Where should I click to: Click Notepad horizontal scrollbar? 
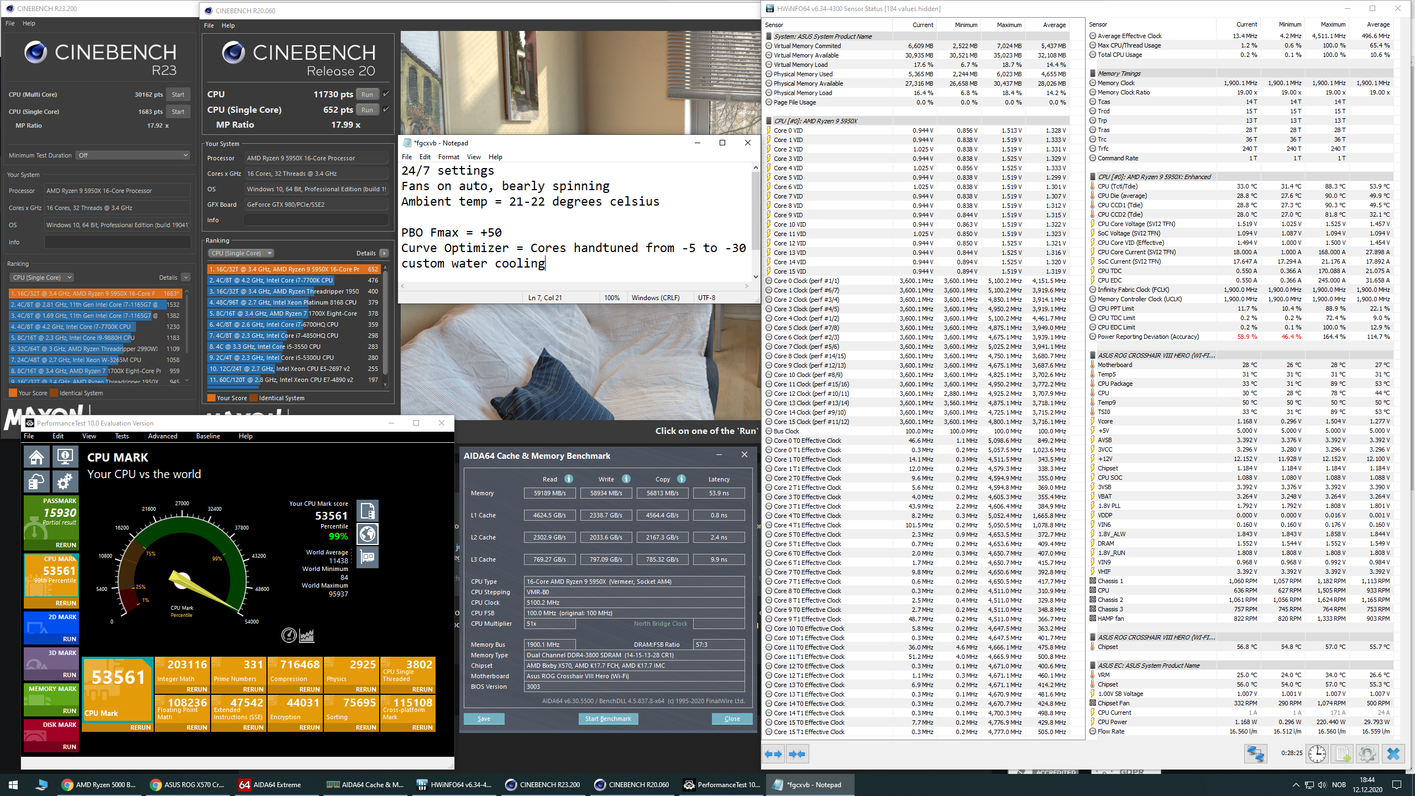pos(574,286)
